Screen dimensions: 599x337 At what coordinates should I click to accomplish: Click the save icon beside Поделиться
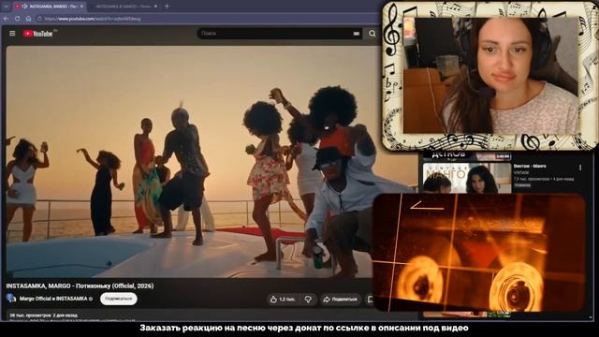click(371, 300)
